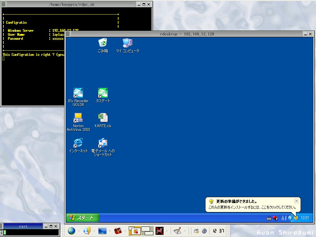Click the crossed-out pdf panel icon
Viewport: 316px width, 237px height.
pyautogui.click(x=159, y=231)
